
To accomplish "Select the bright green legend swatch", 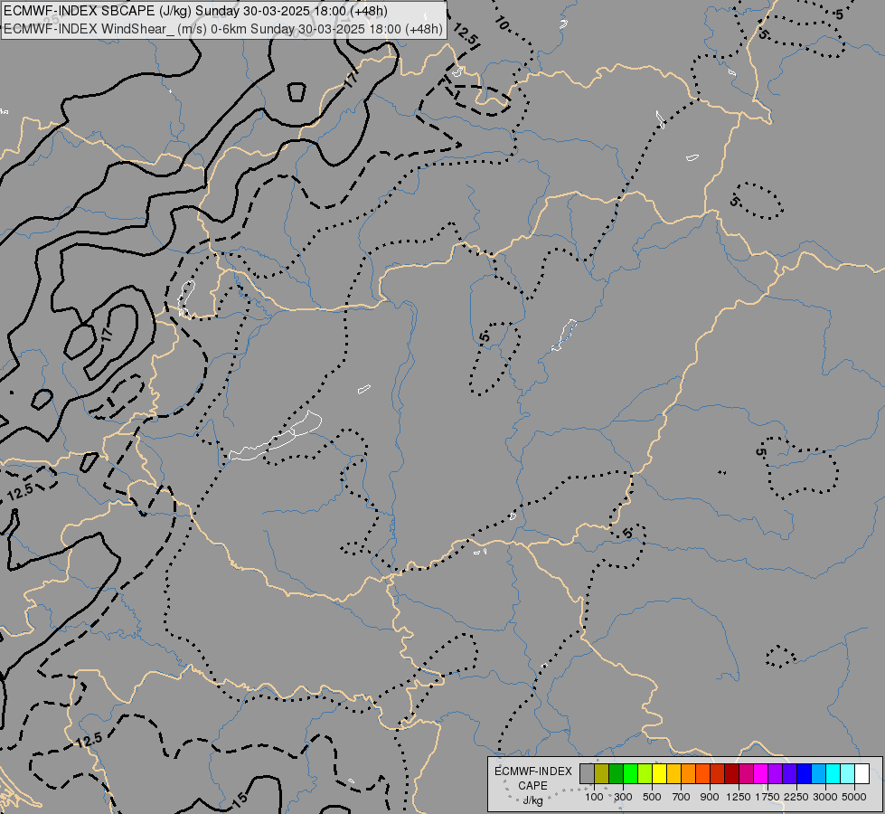I will [630, 774].
